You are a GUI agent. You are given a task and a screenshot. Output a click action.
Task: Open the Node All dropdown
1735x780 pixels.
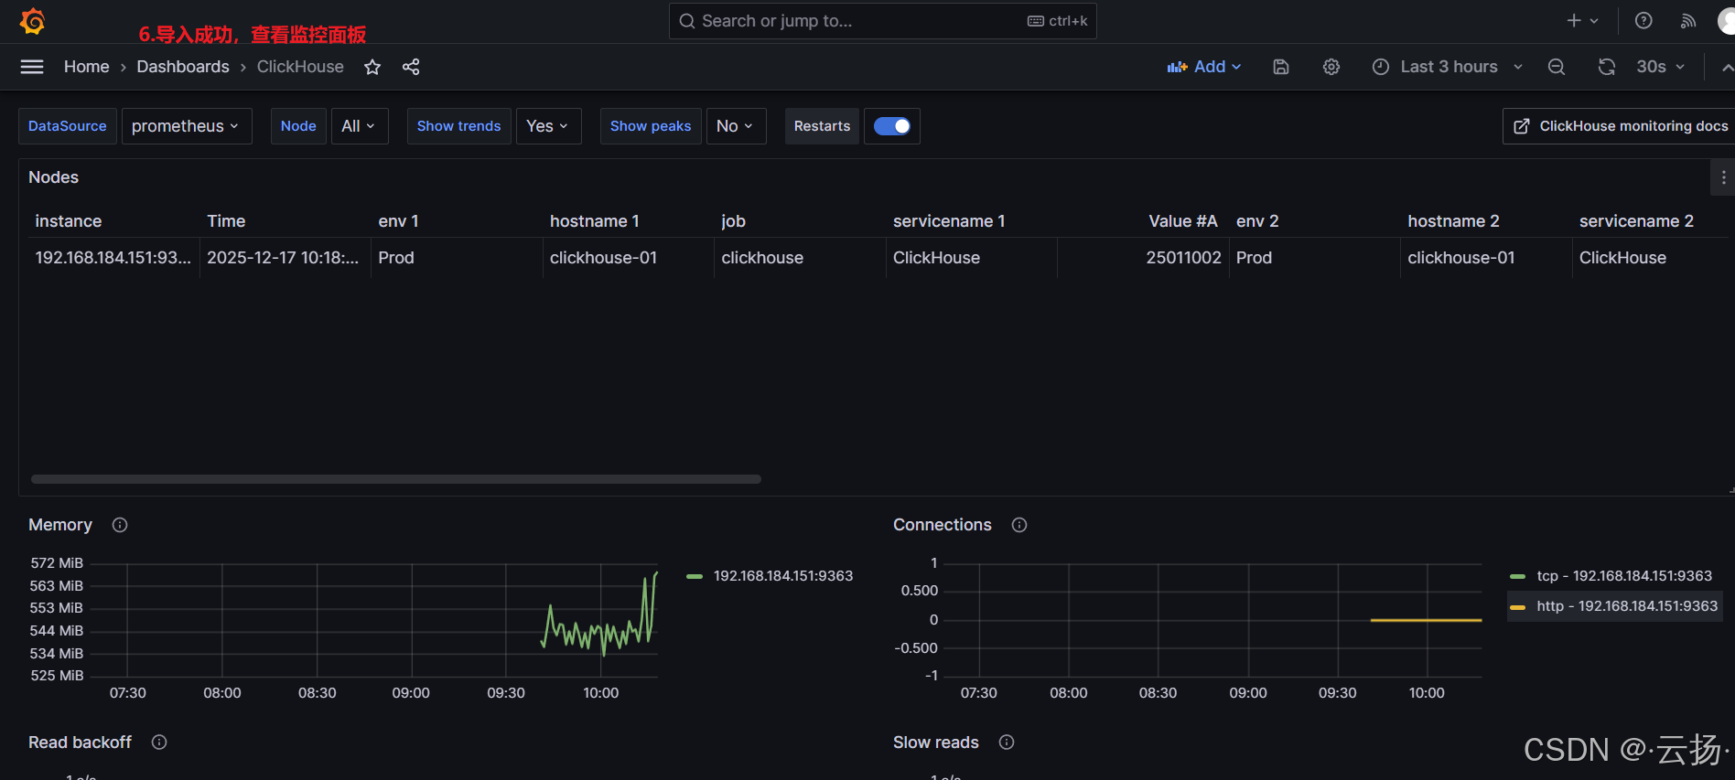359,126
